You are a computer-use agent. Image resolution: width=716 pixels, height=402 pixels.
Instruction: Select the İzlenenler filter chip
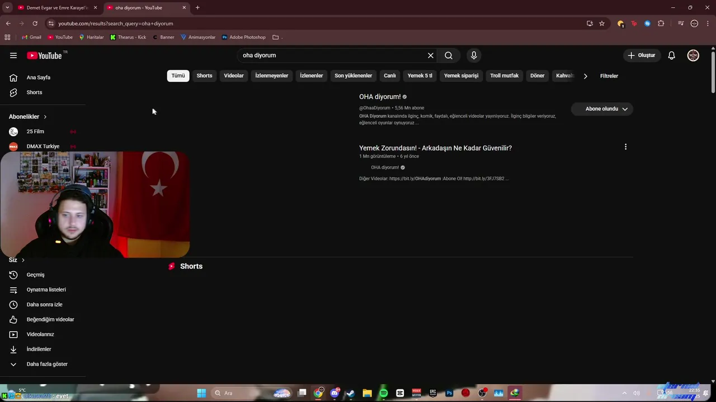tap(312, 75)
